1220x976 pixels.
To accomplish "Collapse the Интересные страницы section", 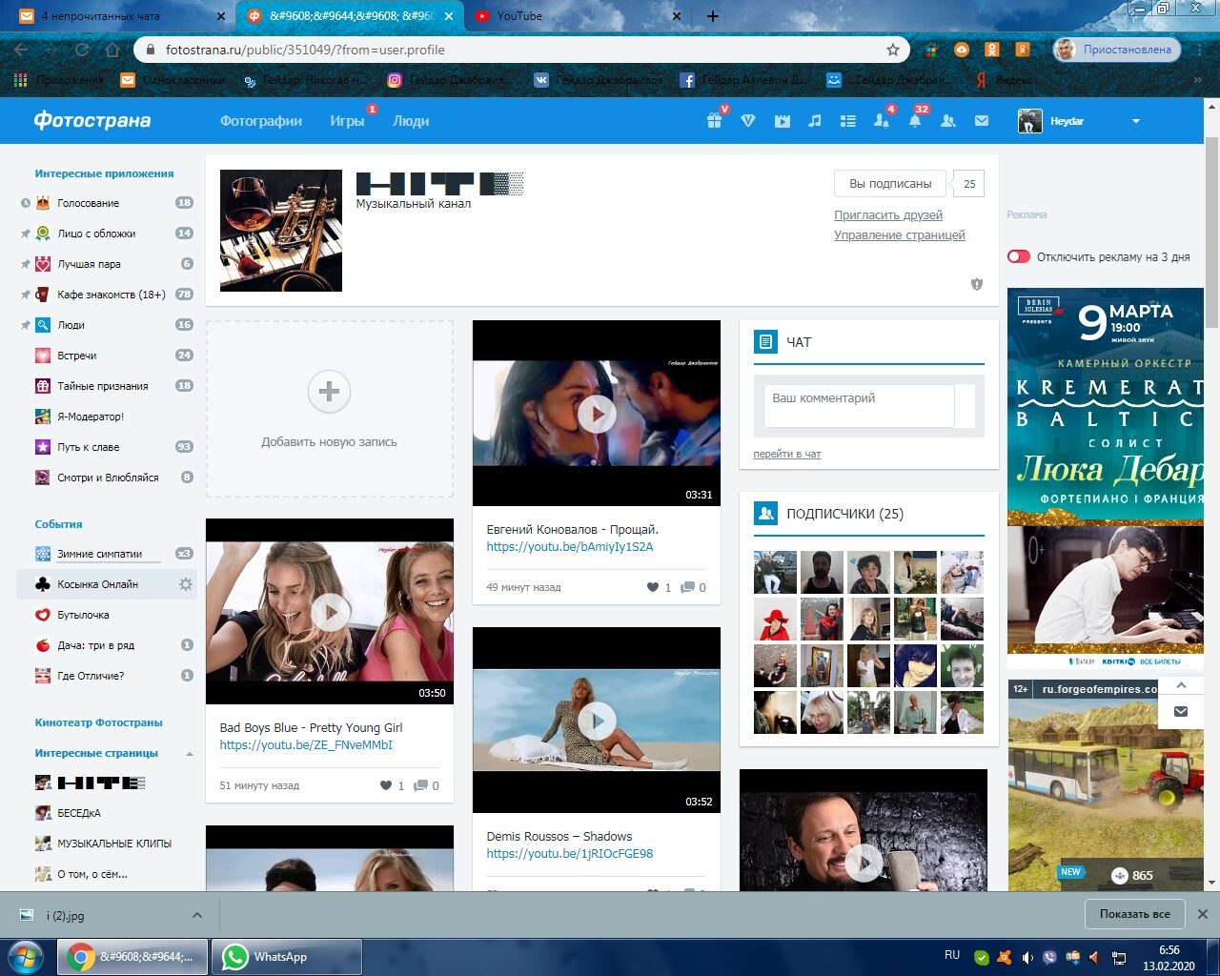I will [x=189, y=754].
